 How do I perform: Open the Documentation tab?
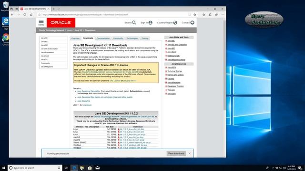103,38
